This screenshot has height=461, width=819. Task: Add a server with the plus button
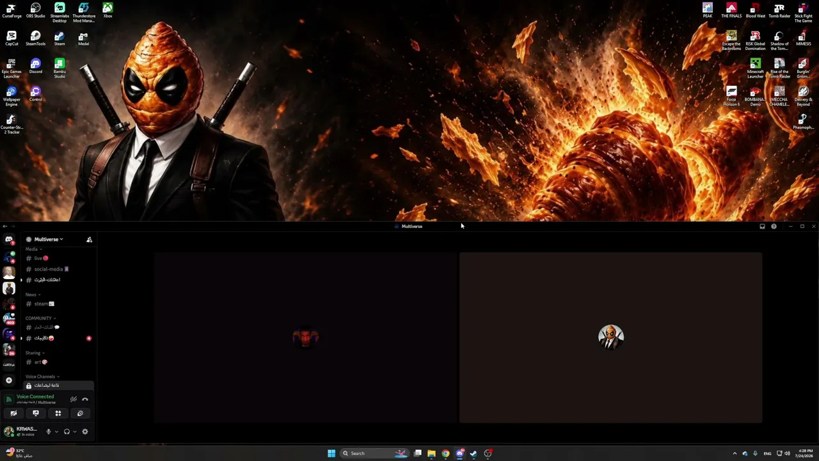point(9,380)
